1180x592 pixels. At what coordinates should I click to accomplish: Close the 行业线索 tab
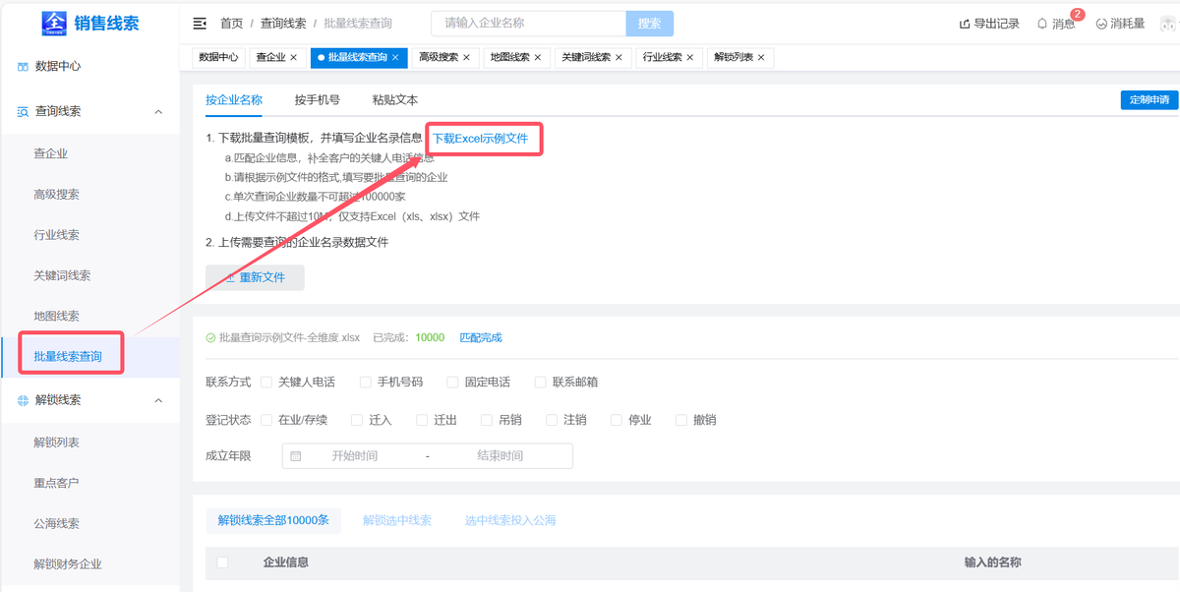tap(690, 58)
